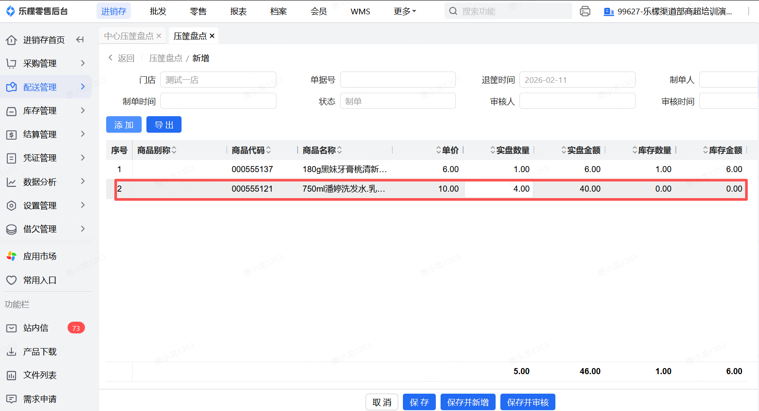Open the 进销存 top menu
Viewport: 759px width, 411px height.
click(114, 11)
